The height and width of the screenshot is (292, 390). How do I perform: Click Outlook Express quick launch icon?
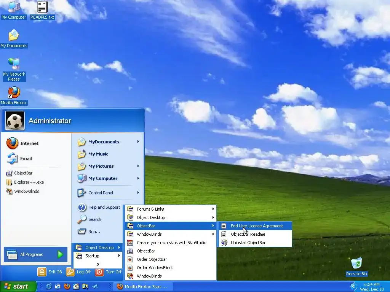(x=58, y=287)
